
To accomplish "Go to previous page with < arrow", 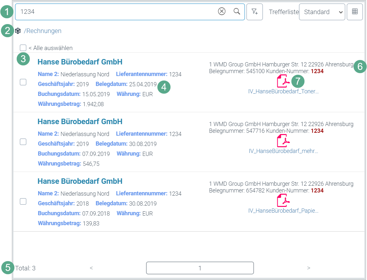I will click(91, 268).
